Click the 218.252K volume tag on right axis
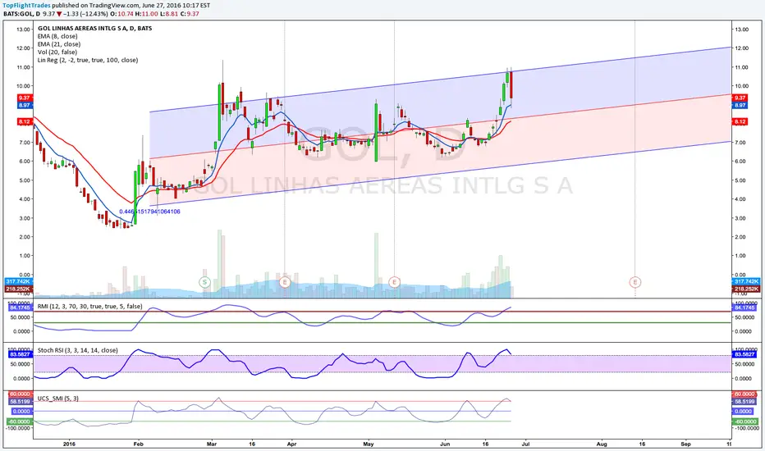Viewport: 765px width, 451px height. pos(746,289)
